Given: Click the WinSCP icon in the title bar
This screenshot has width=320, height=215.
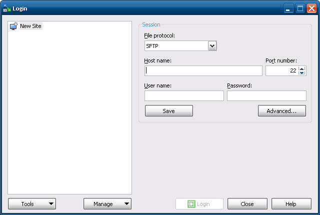Looking at the screenshot, I should pos(6,8).
